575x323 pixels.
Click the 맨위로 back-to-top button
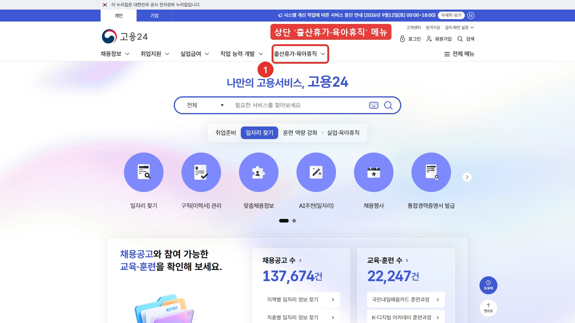[488, 308]
